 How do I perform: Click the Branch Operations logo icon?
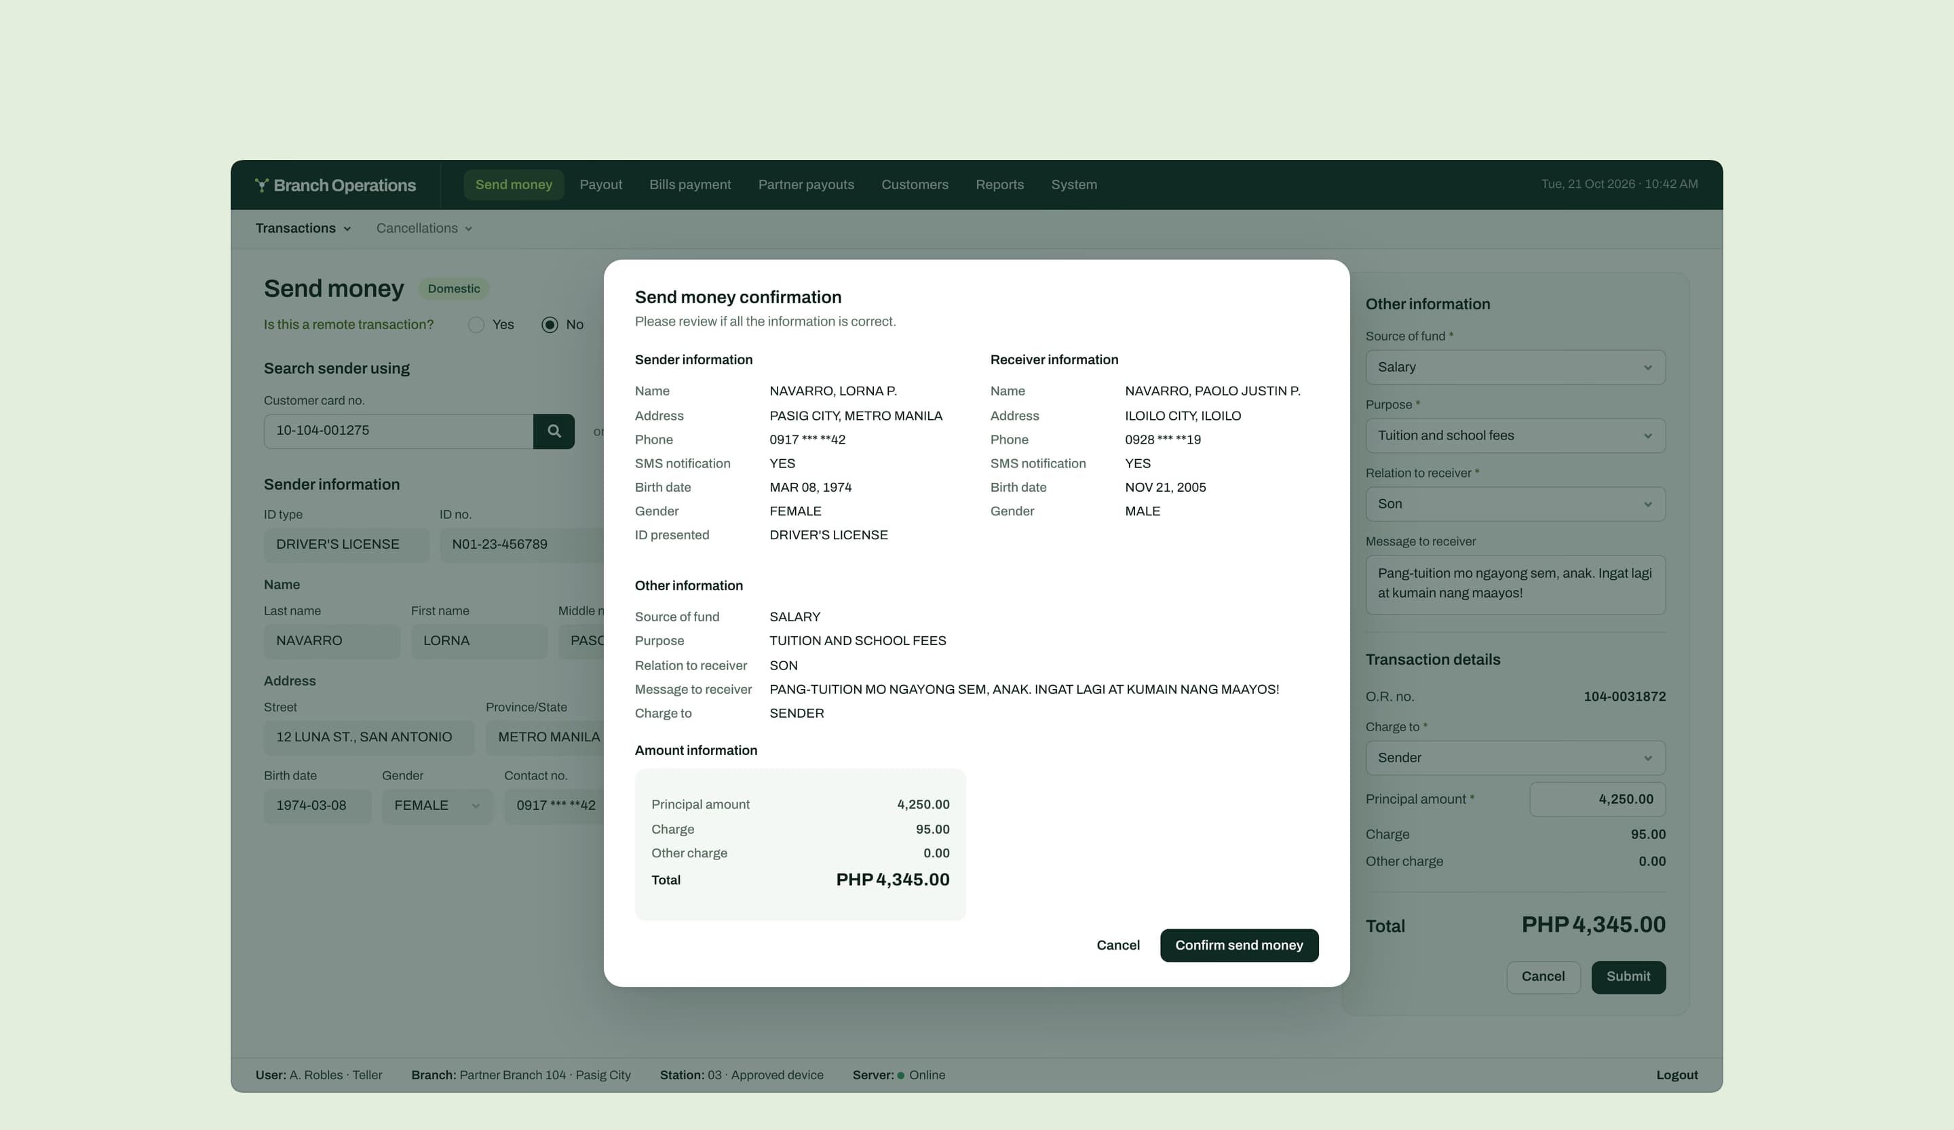coord(262,185)
